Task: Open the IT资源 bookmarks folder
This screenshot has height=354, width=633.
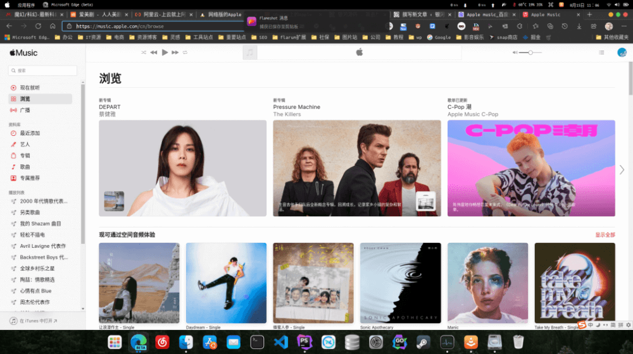Action: pyautogui.click(x=91, y=37)
